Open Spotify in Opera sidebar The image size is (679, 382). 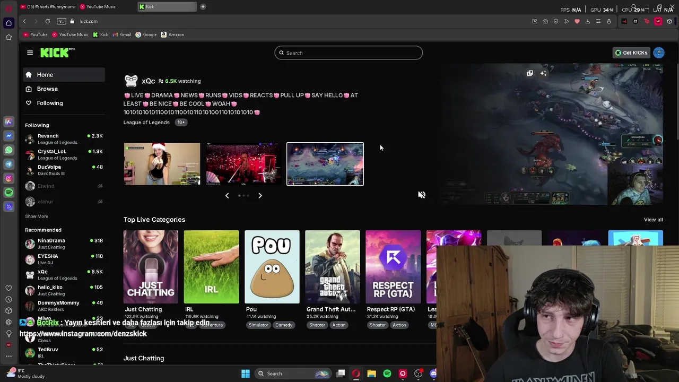pyautogui.click(x=8, y=193)
